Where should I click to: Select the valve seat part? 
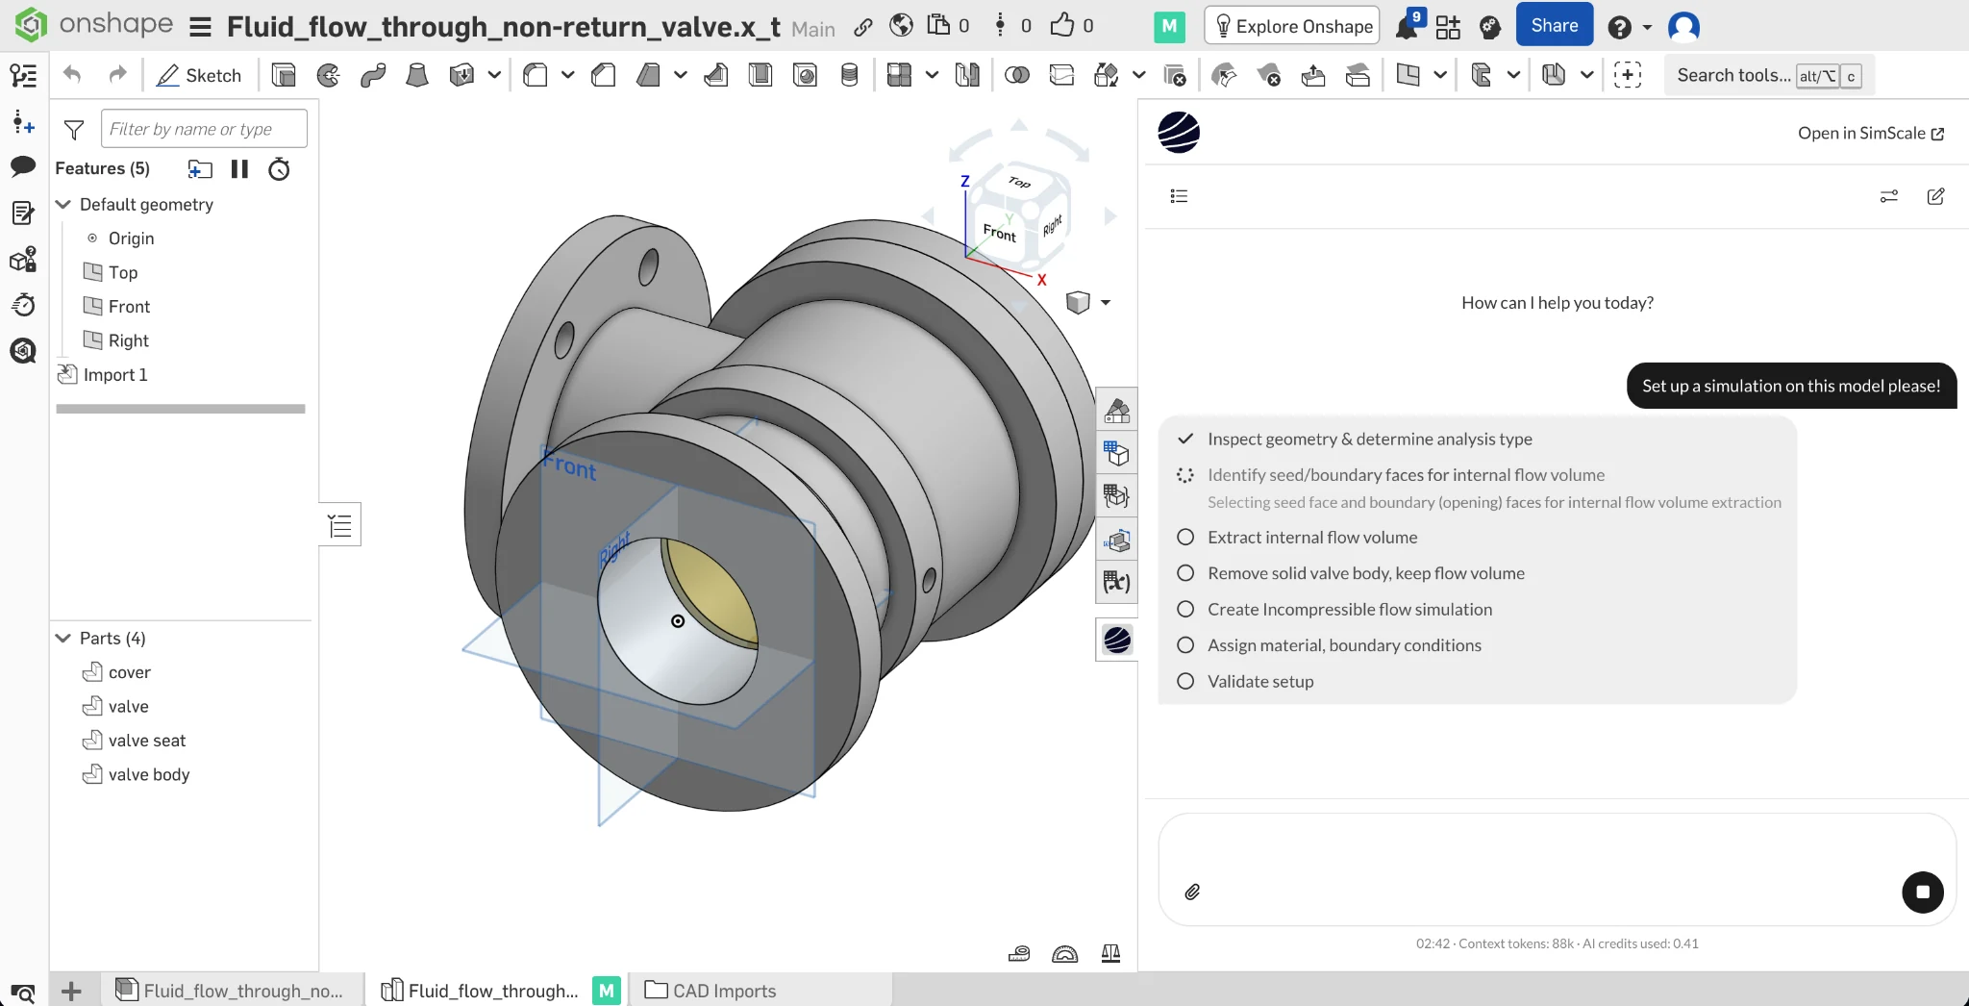(146, 741)
